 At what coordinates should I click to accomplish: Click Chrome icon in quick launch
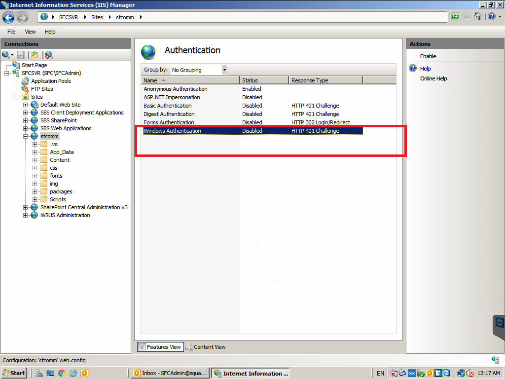click(62, 373)
